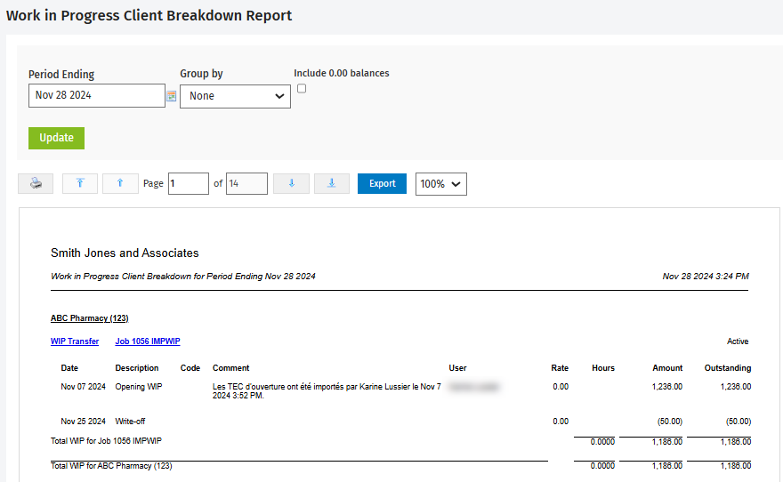Select the Opening WIP description
This screenshot has height=482, width=783.
[x=139, y=387]
